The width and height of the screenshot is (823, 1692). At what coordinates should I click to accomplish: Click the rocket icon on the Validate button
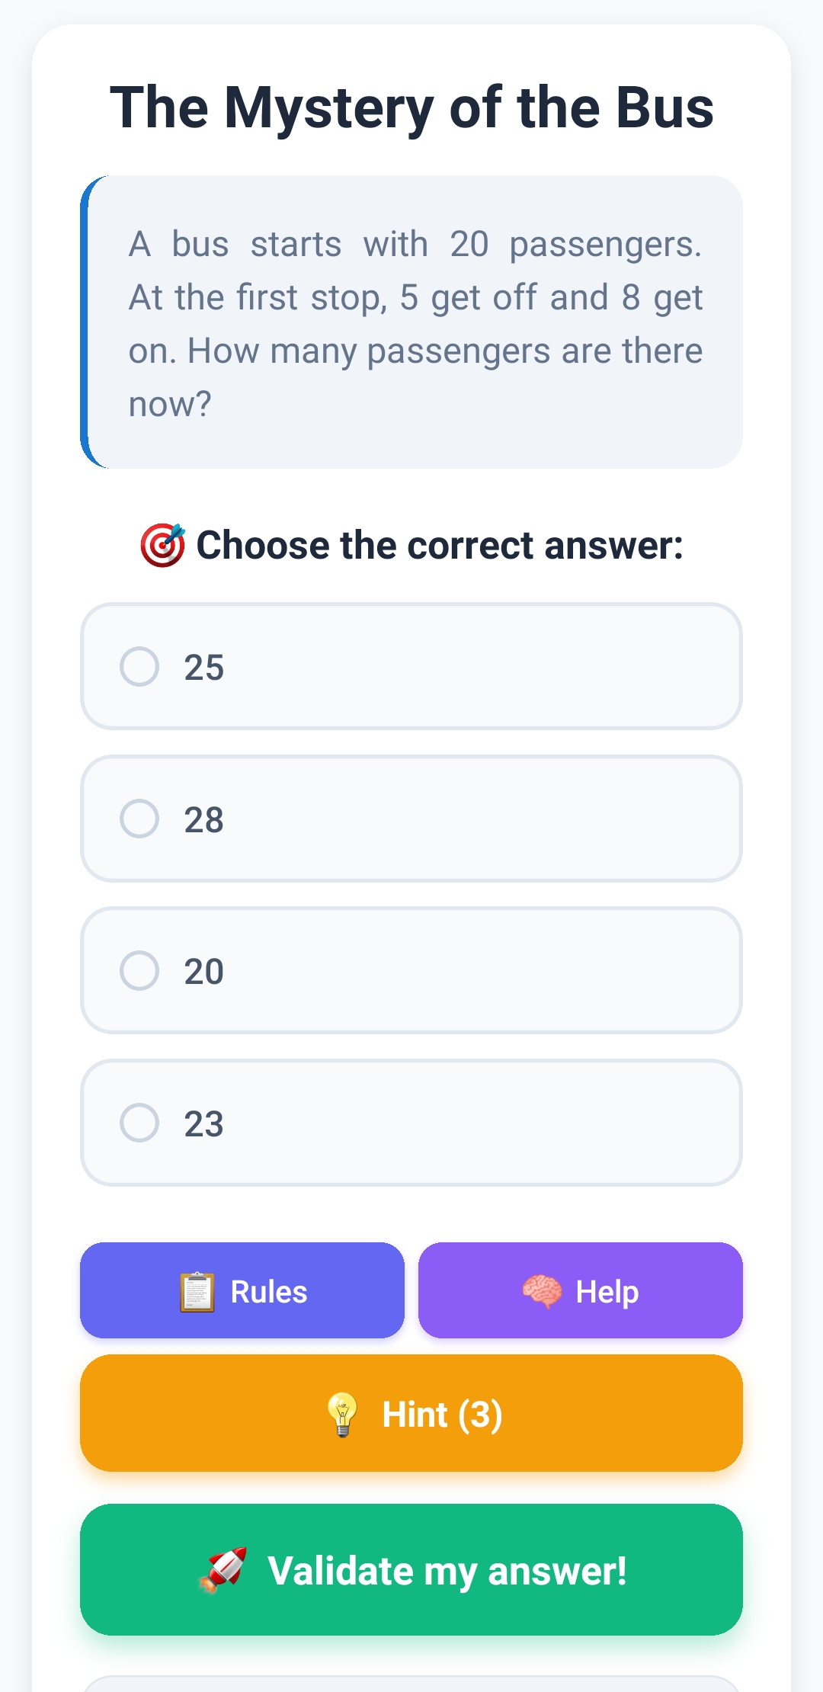click(x=223, y=1570)
